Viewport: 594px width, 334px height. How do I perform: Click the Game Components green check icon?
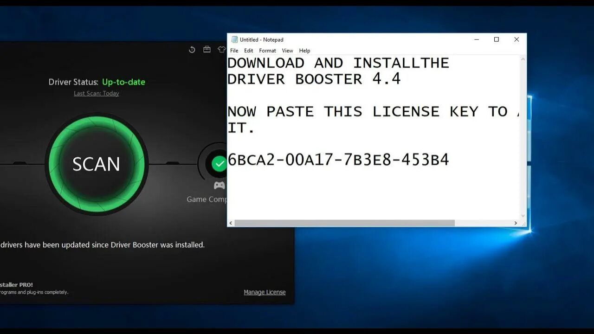(219, 163)
